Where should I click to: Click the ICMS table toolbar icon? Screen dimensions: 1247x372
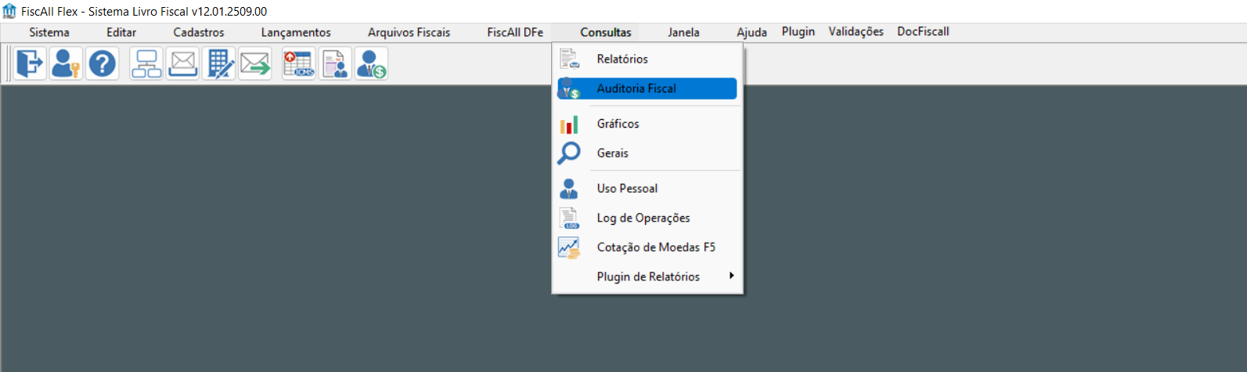[x=299, y=63]
